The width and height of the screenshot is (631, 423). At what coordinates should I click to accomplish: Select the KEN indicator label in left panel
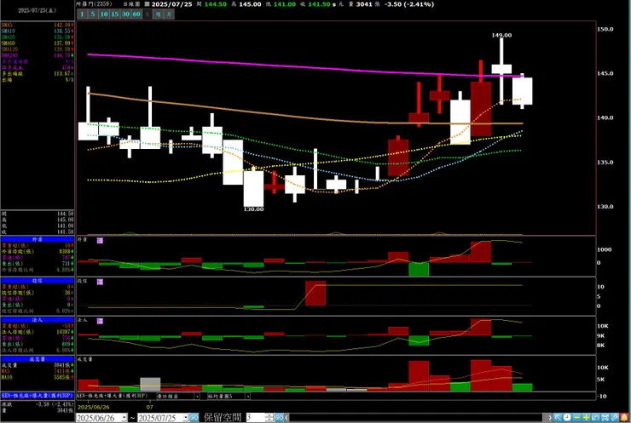(38, 395)
